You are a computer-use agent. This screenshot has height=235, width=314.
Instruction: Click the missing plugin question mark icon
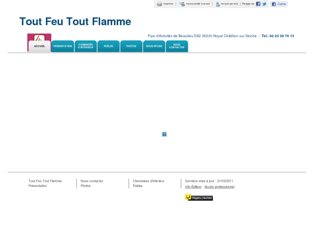click(164, 134)
